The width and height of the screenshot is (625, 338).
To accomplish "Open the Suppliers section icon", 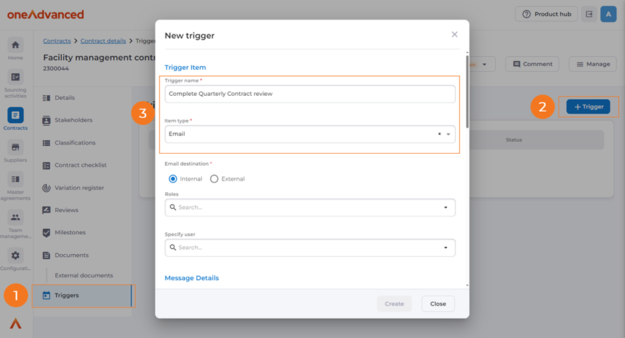I will point(15,147).
